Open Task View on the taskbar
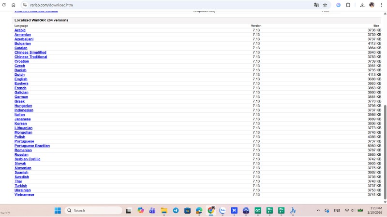This screenshot has width=387, height=217. (128, 211)
